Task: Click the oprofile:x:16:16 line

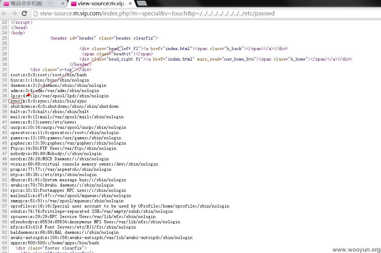Action: click(120, 206)
